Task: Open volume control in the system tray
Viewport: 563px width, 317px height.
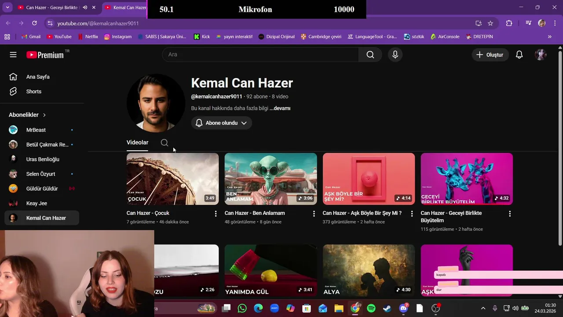Action: (x=515, y=308)
